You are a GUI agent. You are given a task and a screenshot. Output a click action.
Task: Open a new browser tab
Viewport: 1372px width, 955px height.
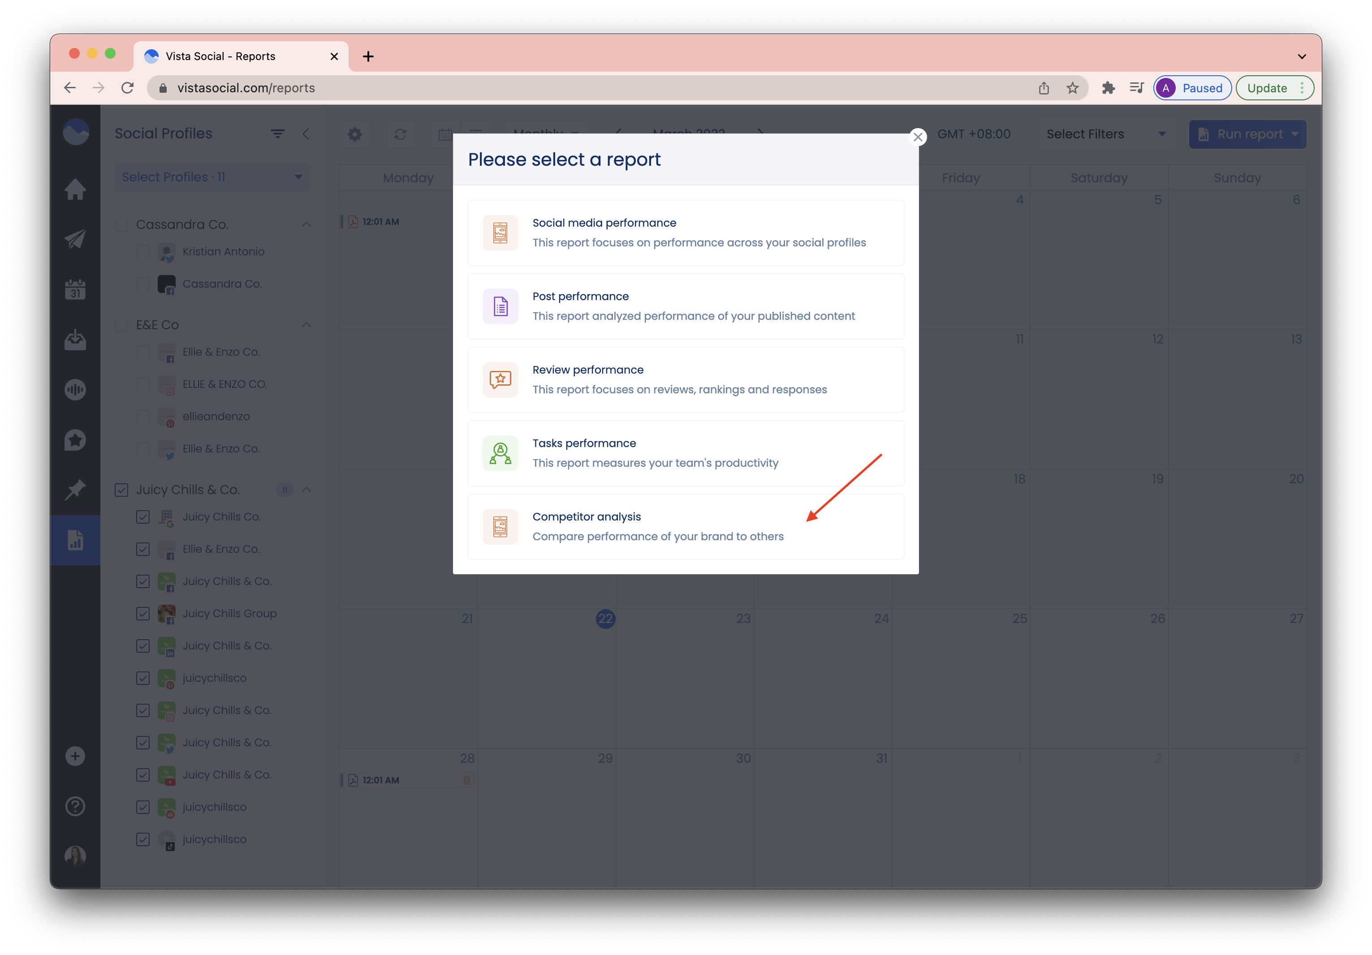(x=368, y=56)
